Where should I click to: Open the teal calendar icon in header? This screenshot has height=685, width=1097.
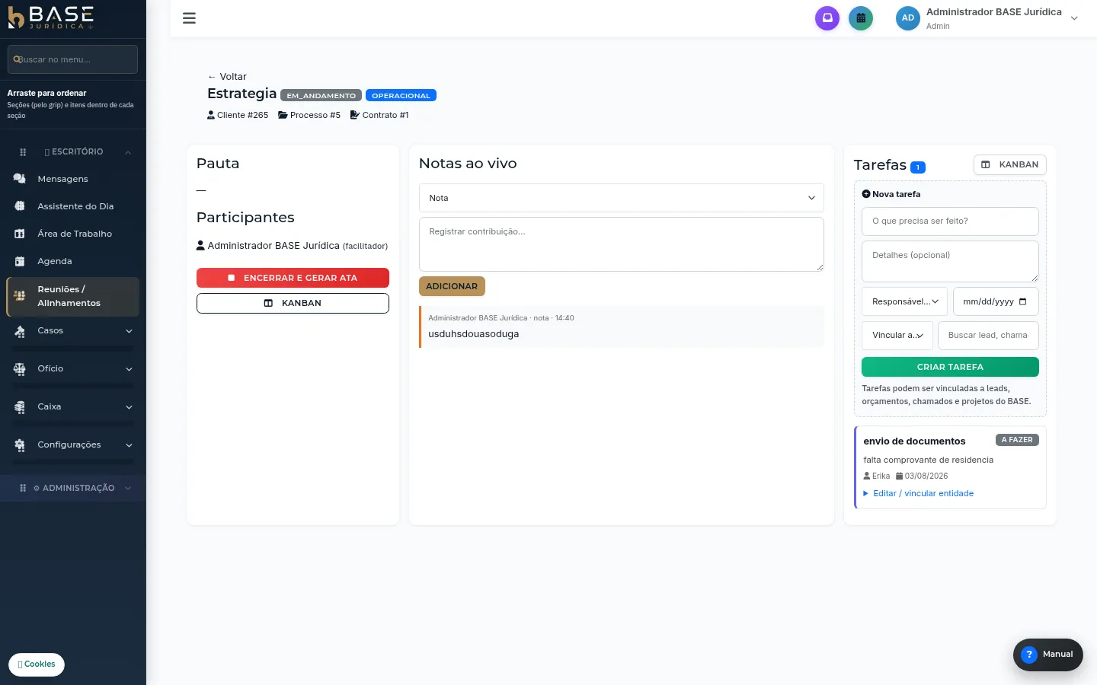(861, 18)
